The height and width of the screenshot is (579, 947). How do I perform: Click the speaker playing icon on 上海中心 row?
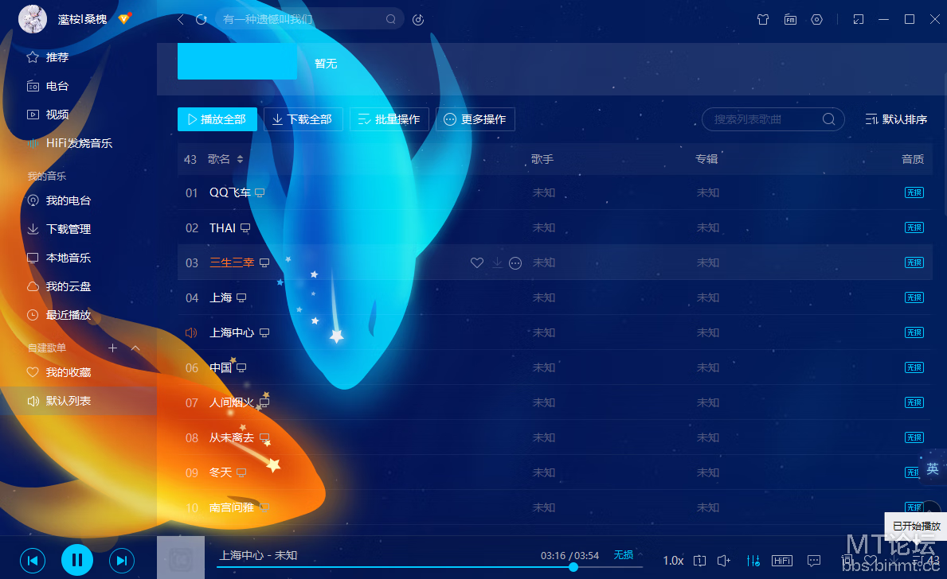(x=191, y=333)
